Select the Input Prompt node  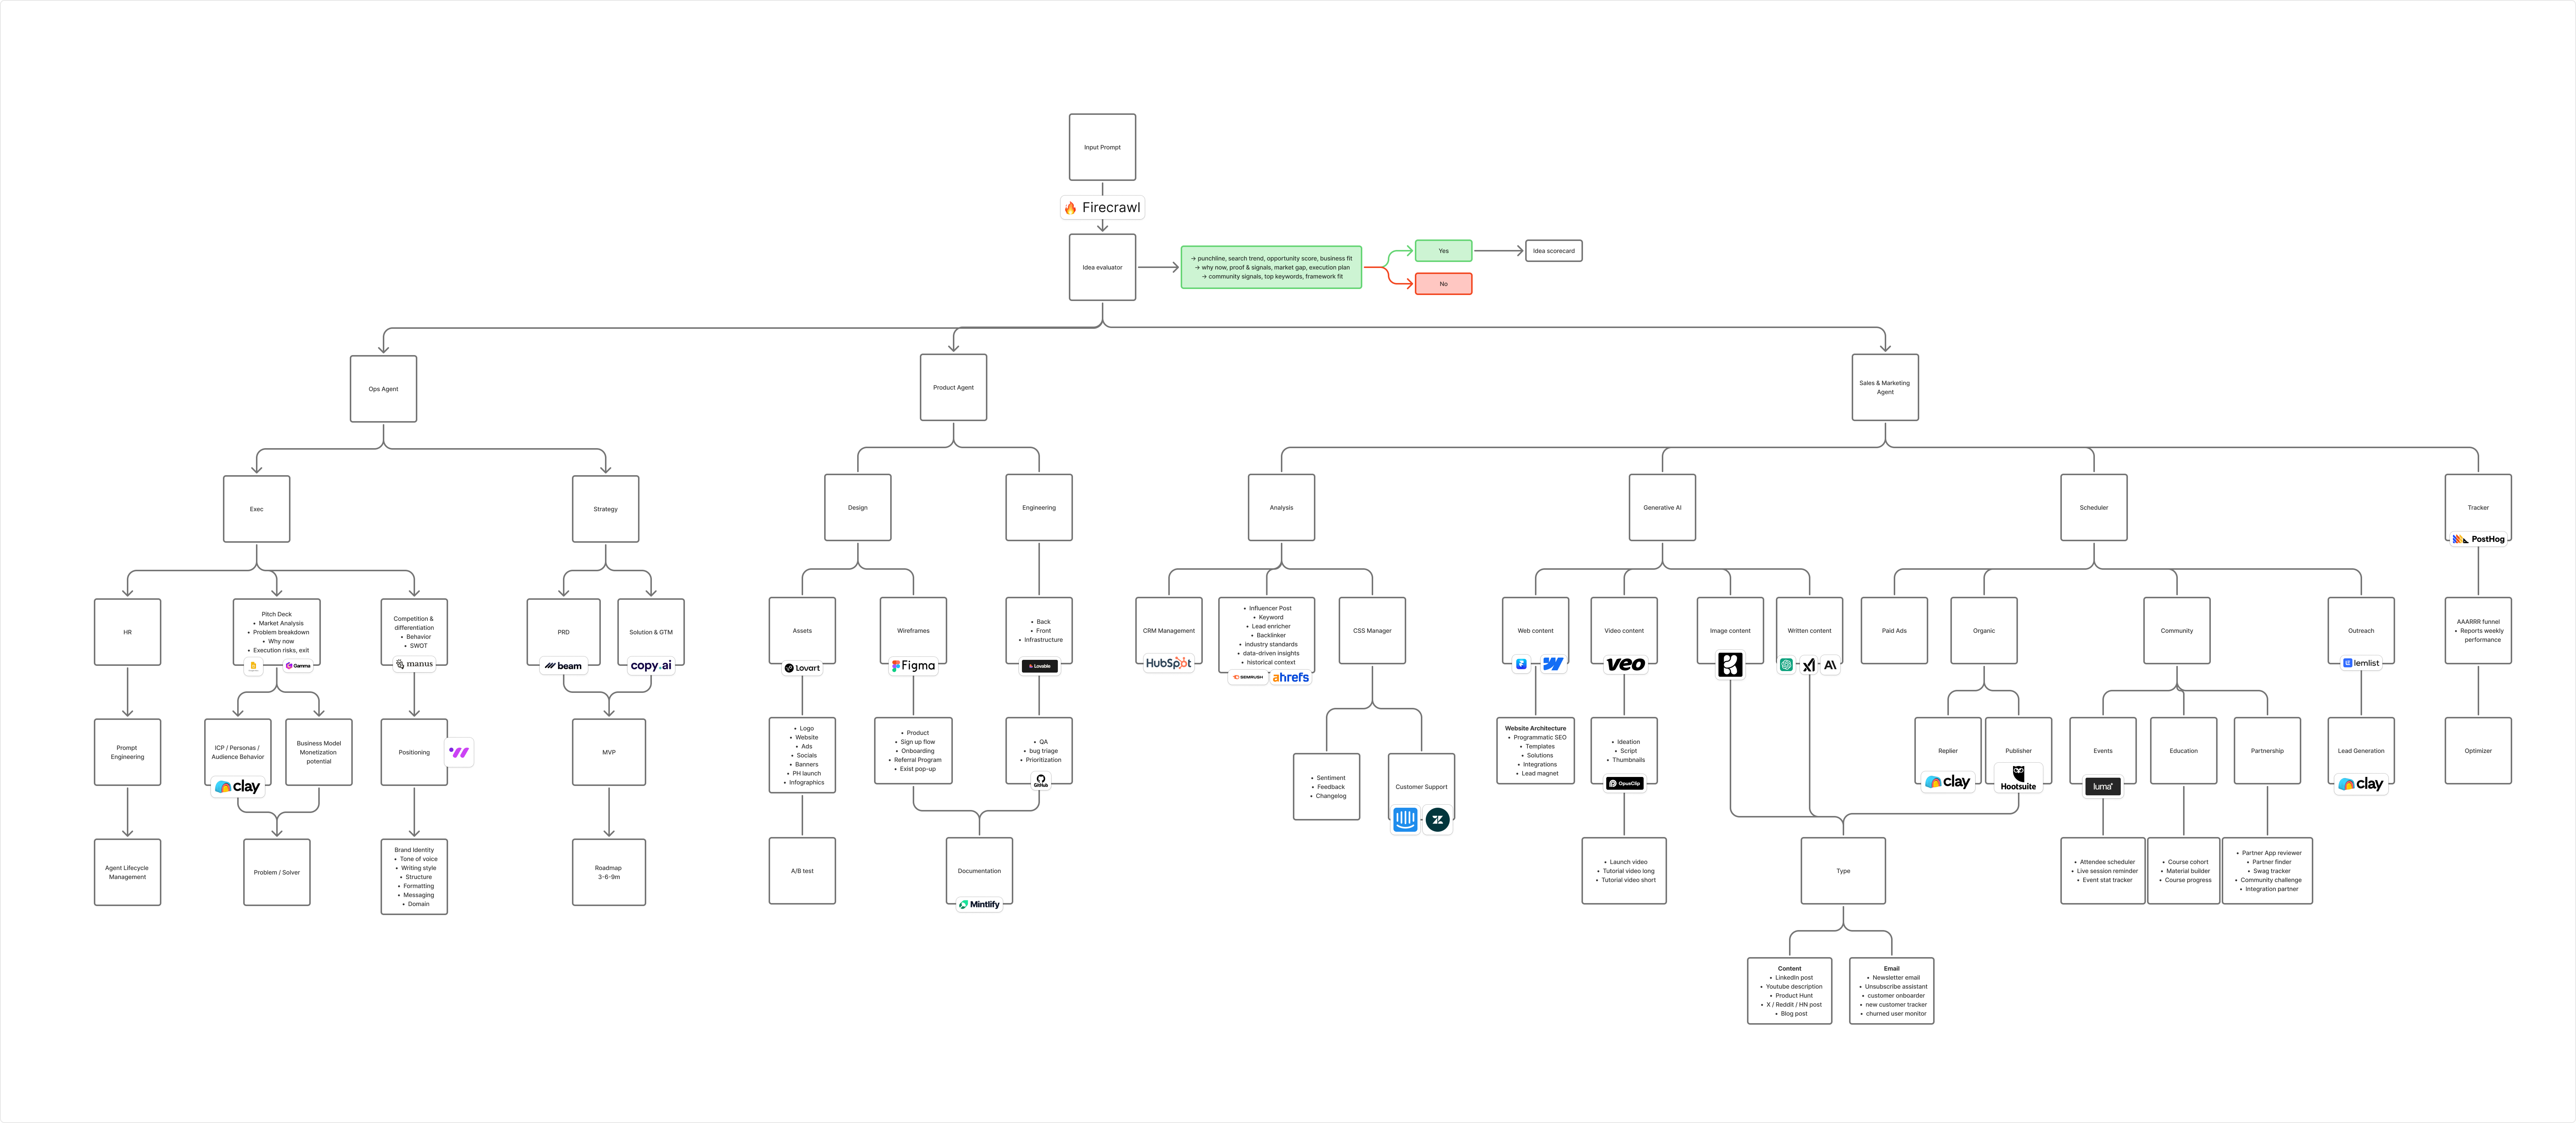click(1102, 147)
